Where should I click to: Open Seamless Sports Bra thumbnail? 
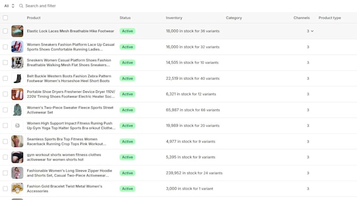coord(17,142)
